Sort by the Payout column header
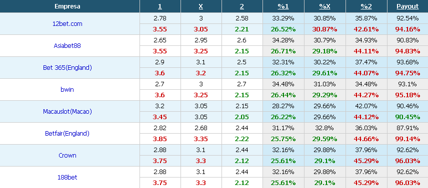The width and height of the screenshot is (428, 188). 407,6
